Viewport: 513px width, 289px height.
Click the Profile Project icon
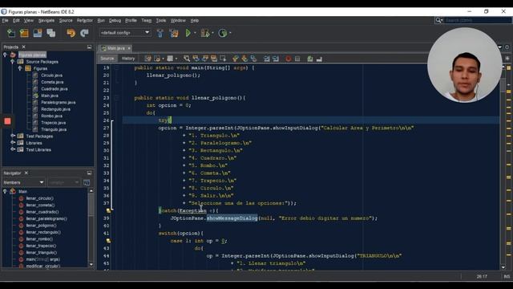coord(223,33)
